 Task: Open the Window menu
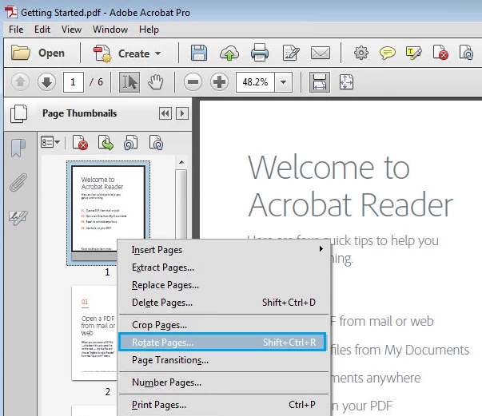pyautogui.click(x=110, y=30)
